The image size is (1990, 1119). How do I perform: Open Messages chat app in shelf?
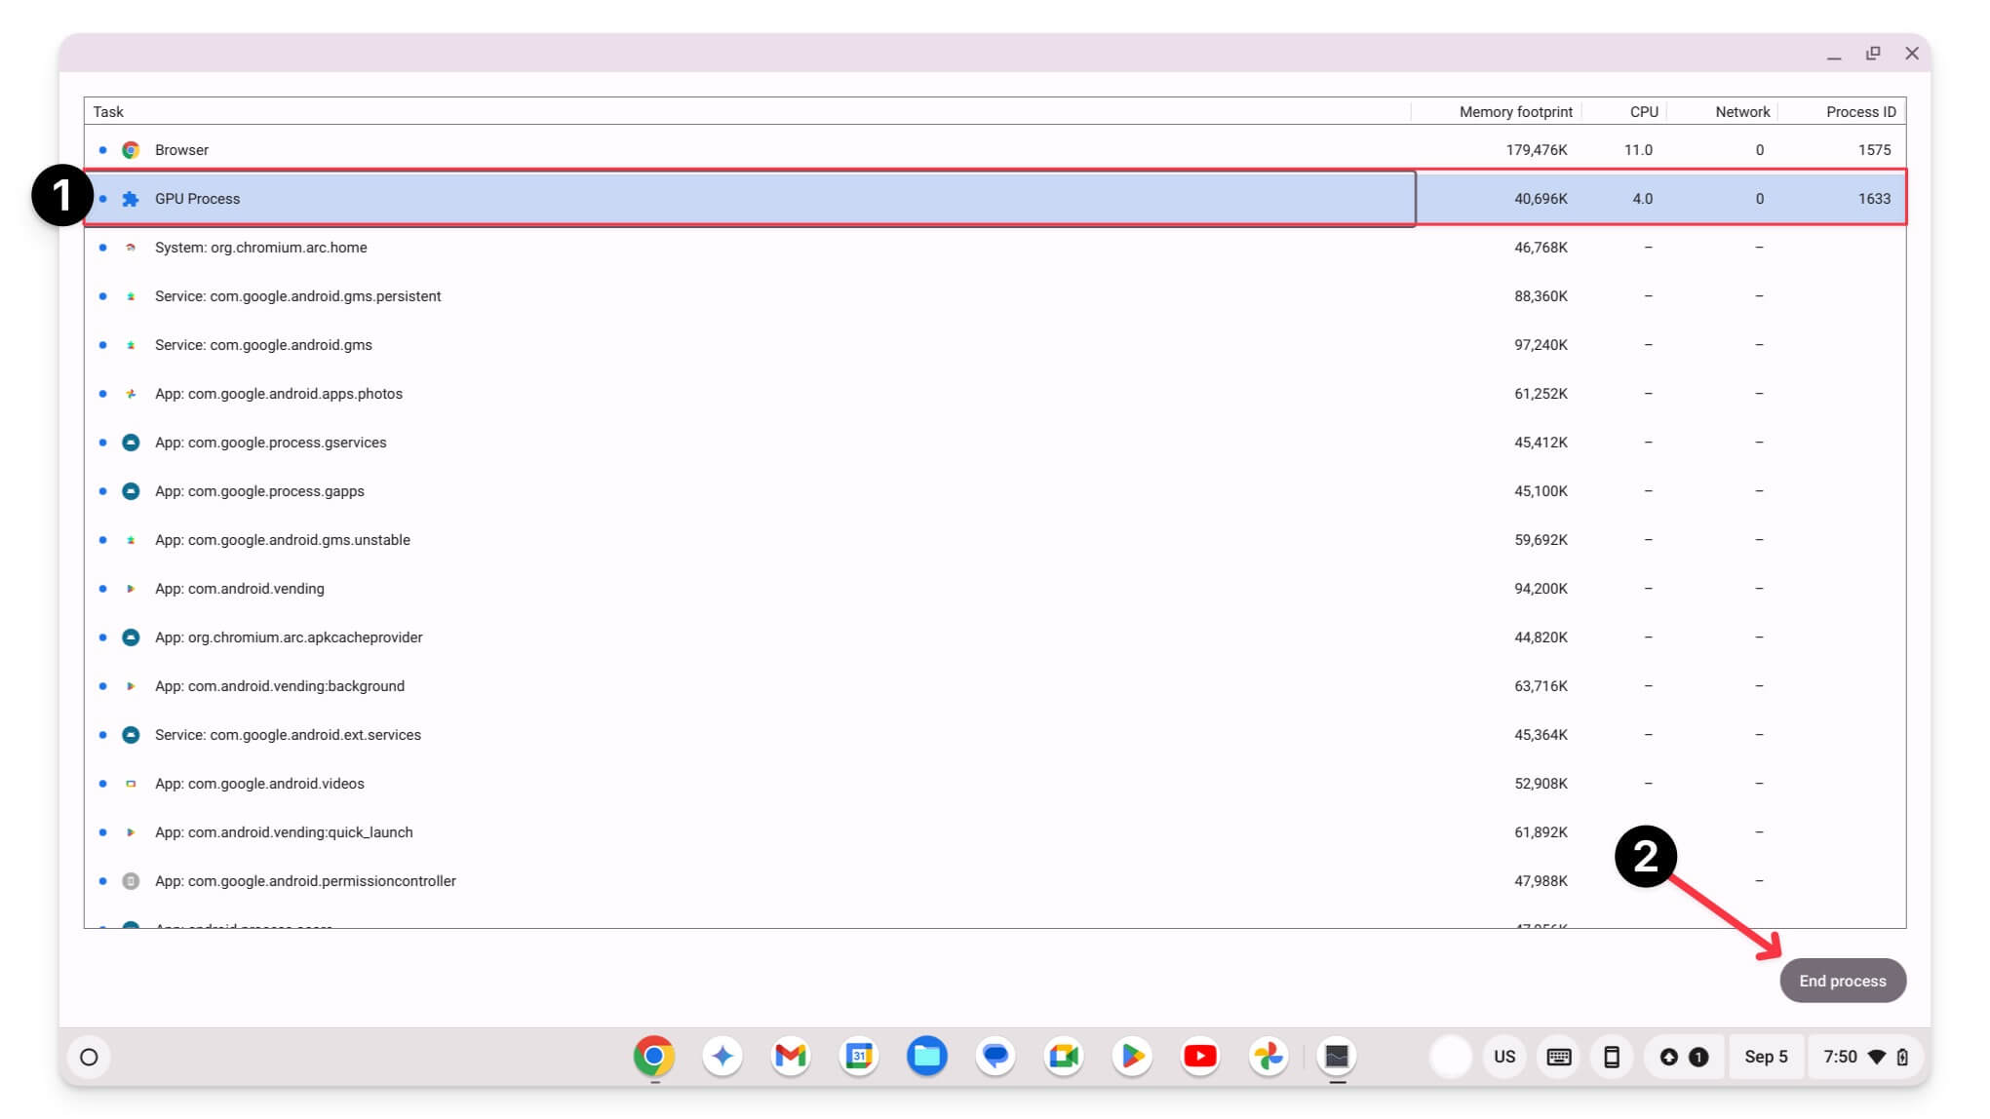click(x=995, y=1057)
